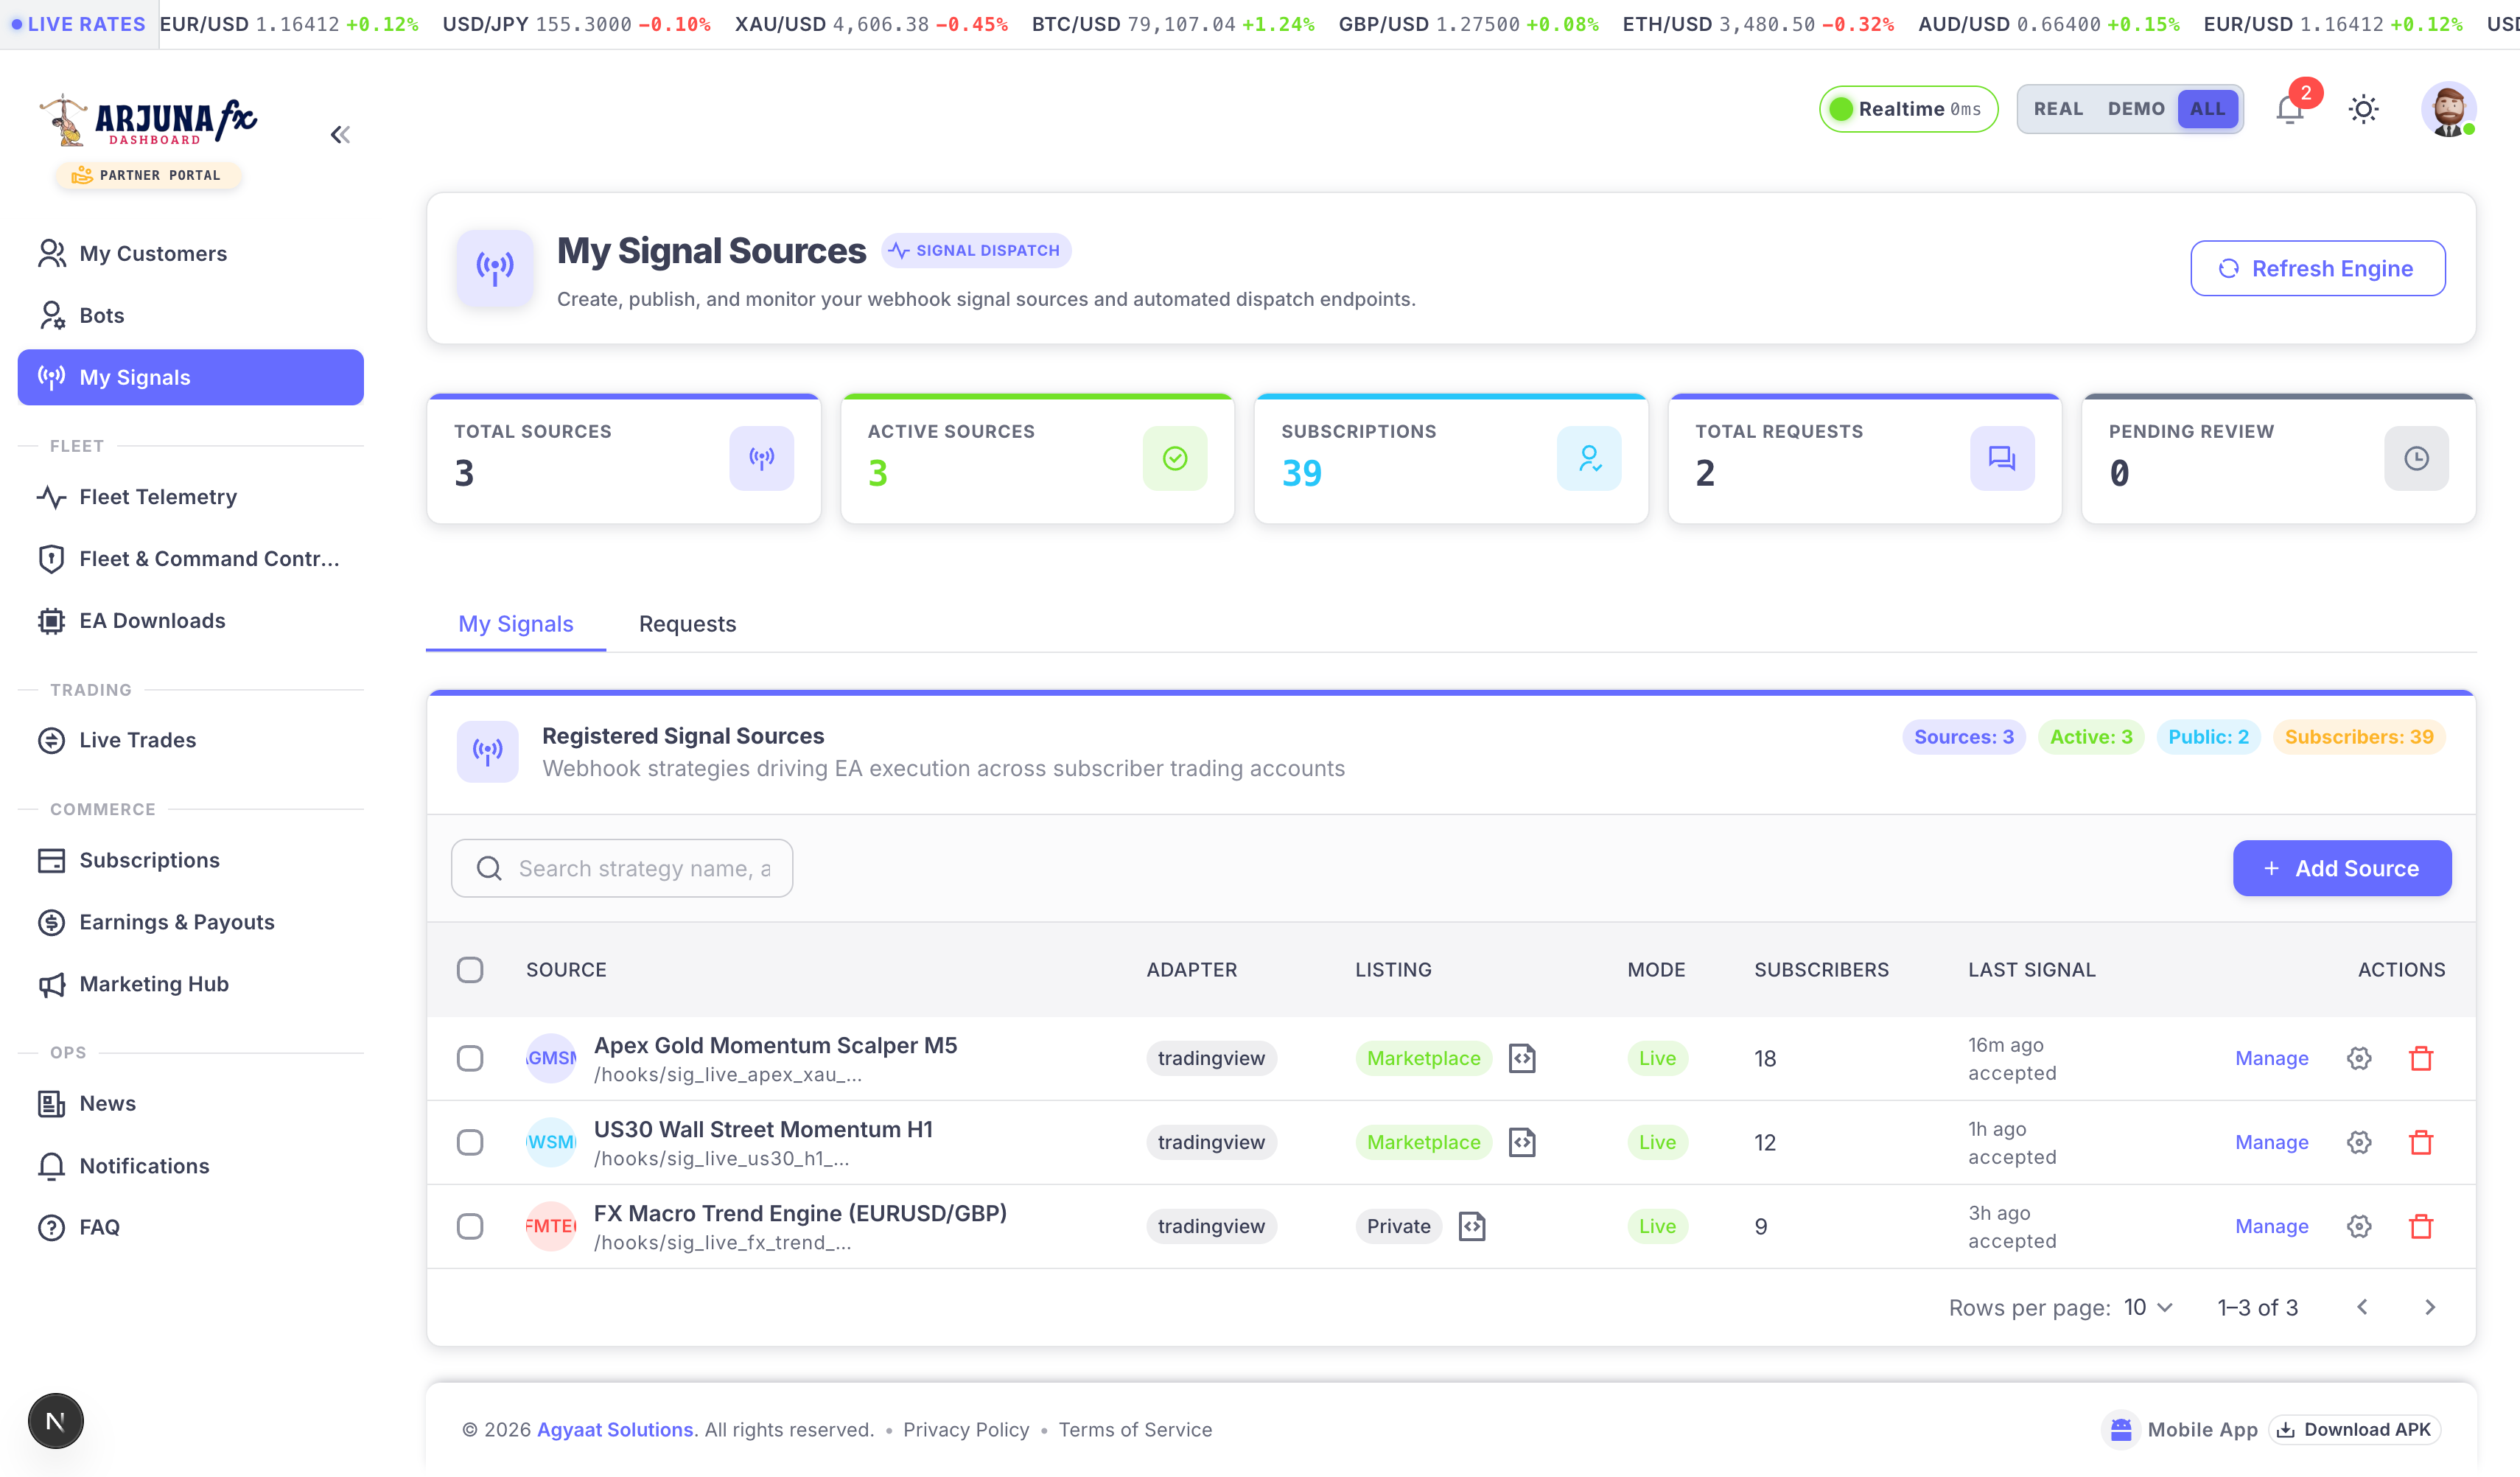Open My Customers in sidebar

click(x=190, y=254)
